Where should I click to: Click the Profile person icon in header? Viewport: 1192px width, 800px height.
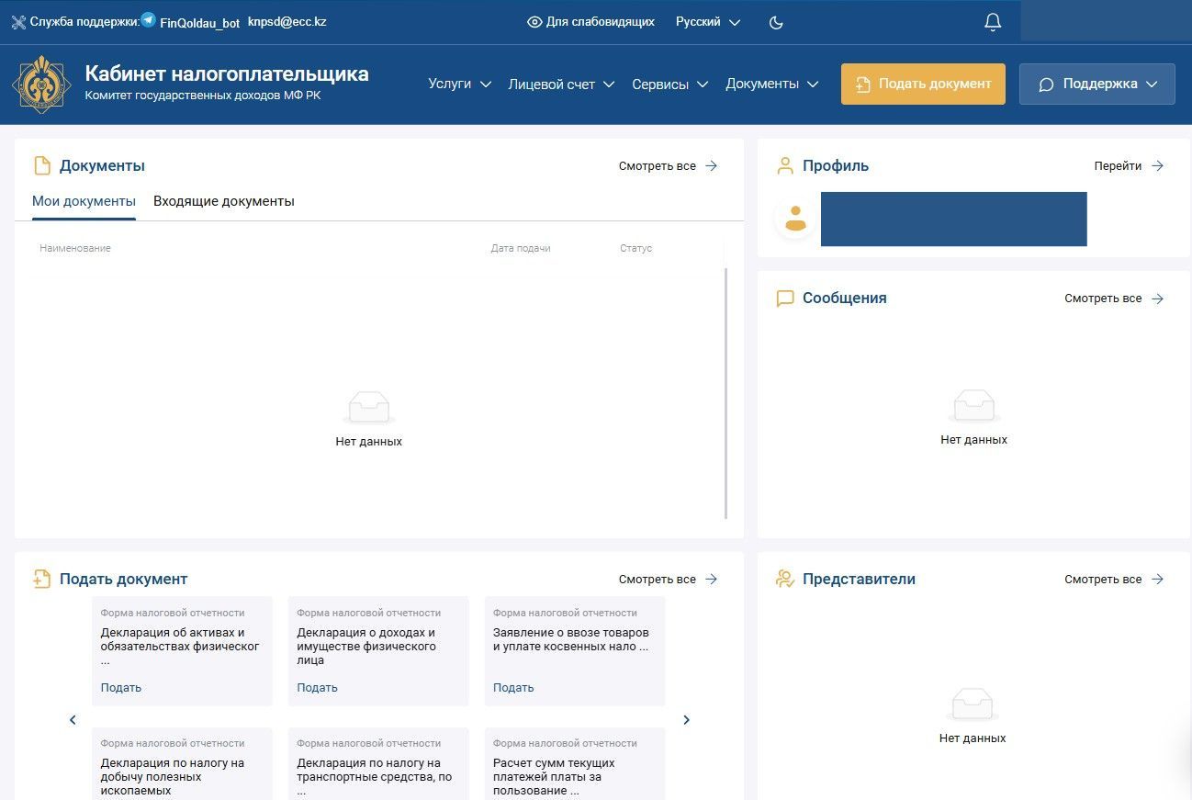tap(785, 165)
